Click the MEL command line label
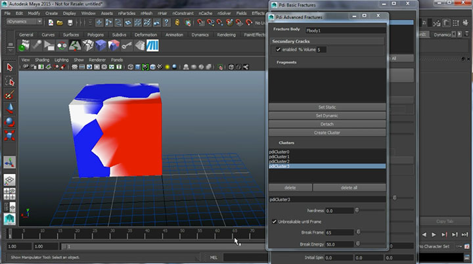473x264 pixels. (214, 257)
